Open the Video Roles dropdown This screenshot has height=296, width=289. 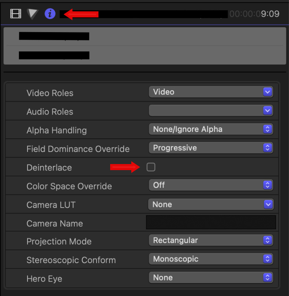pyautogui.click(x=211, y=92)
